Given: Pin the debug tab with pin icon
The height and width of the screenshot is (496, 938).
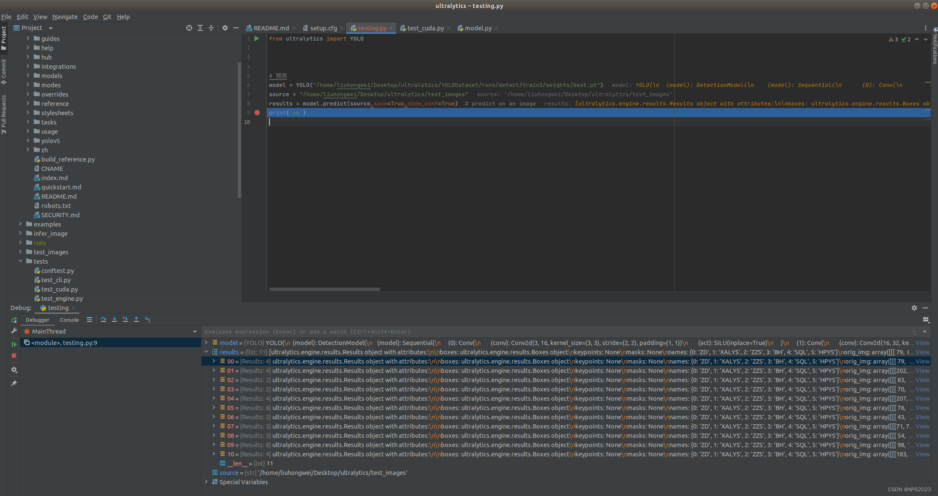Looking at the screenshot, I should (14, 383).
